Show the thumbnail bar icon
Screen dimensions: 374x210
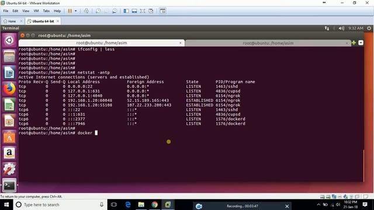point(134,11)
